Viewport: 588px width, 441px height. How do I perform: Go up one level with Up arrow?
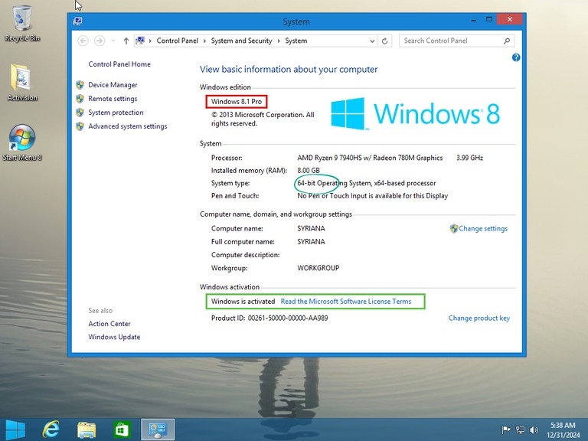pyautogui.click(x=126, y=41)
